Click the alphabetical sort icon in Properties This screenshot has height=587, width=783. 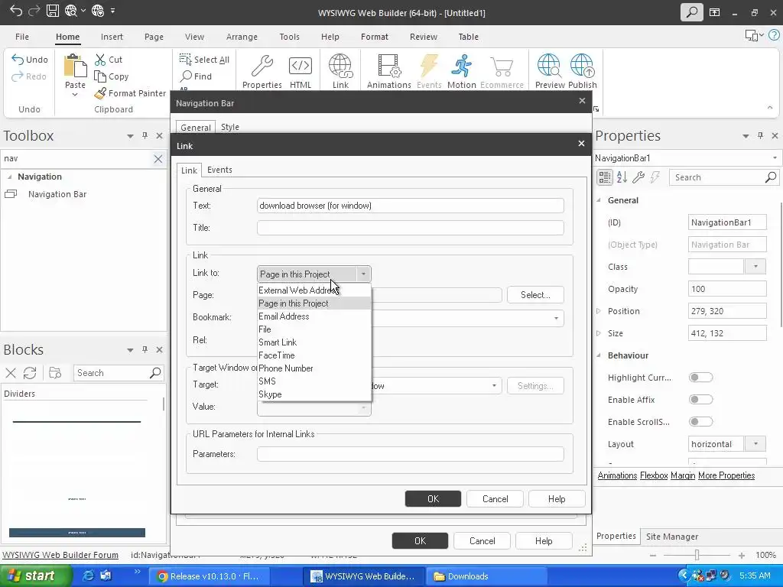click(622, 177)
